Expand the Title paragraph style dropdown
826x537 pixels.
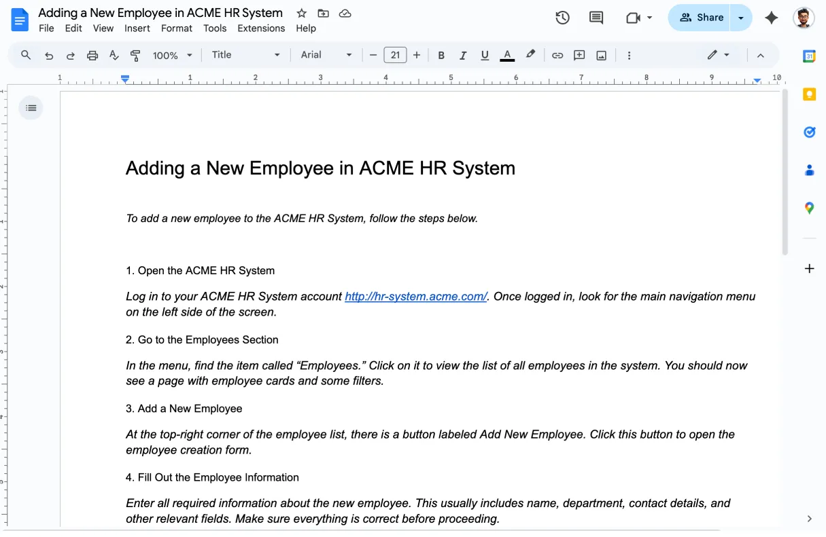[245, 55]
